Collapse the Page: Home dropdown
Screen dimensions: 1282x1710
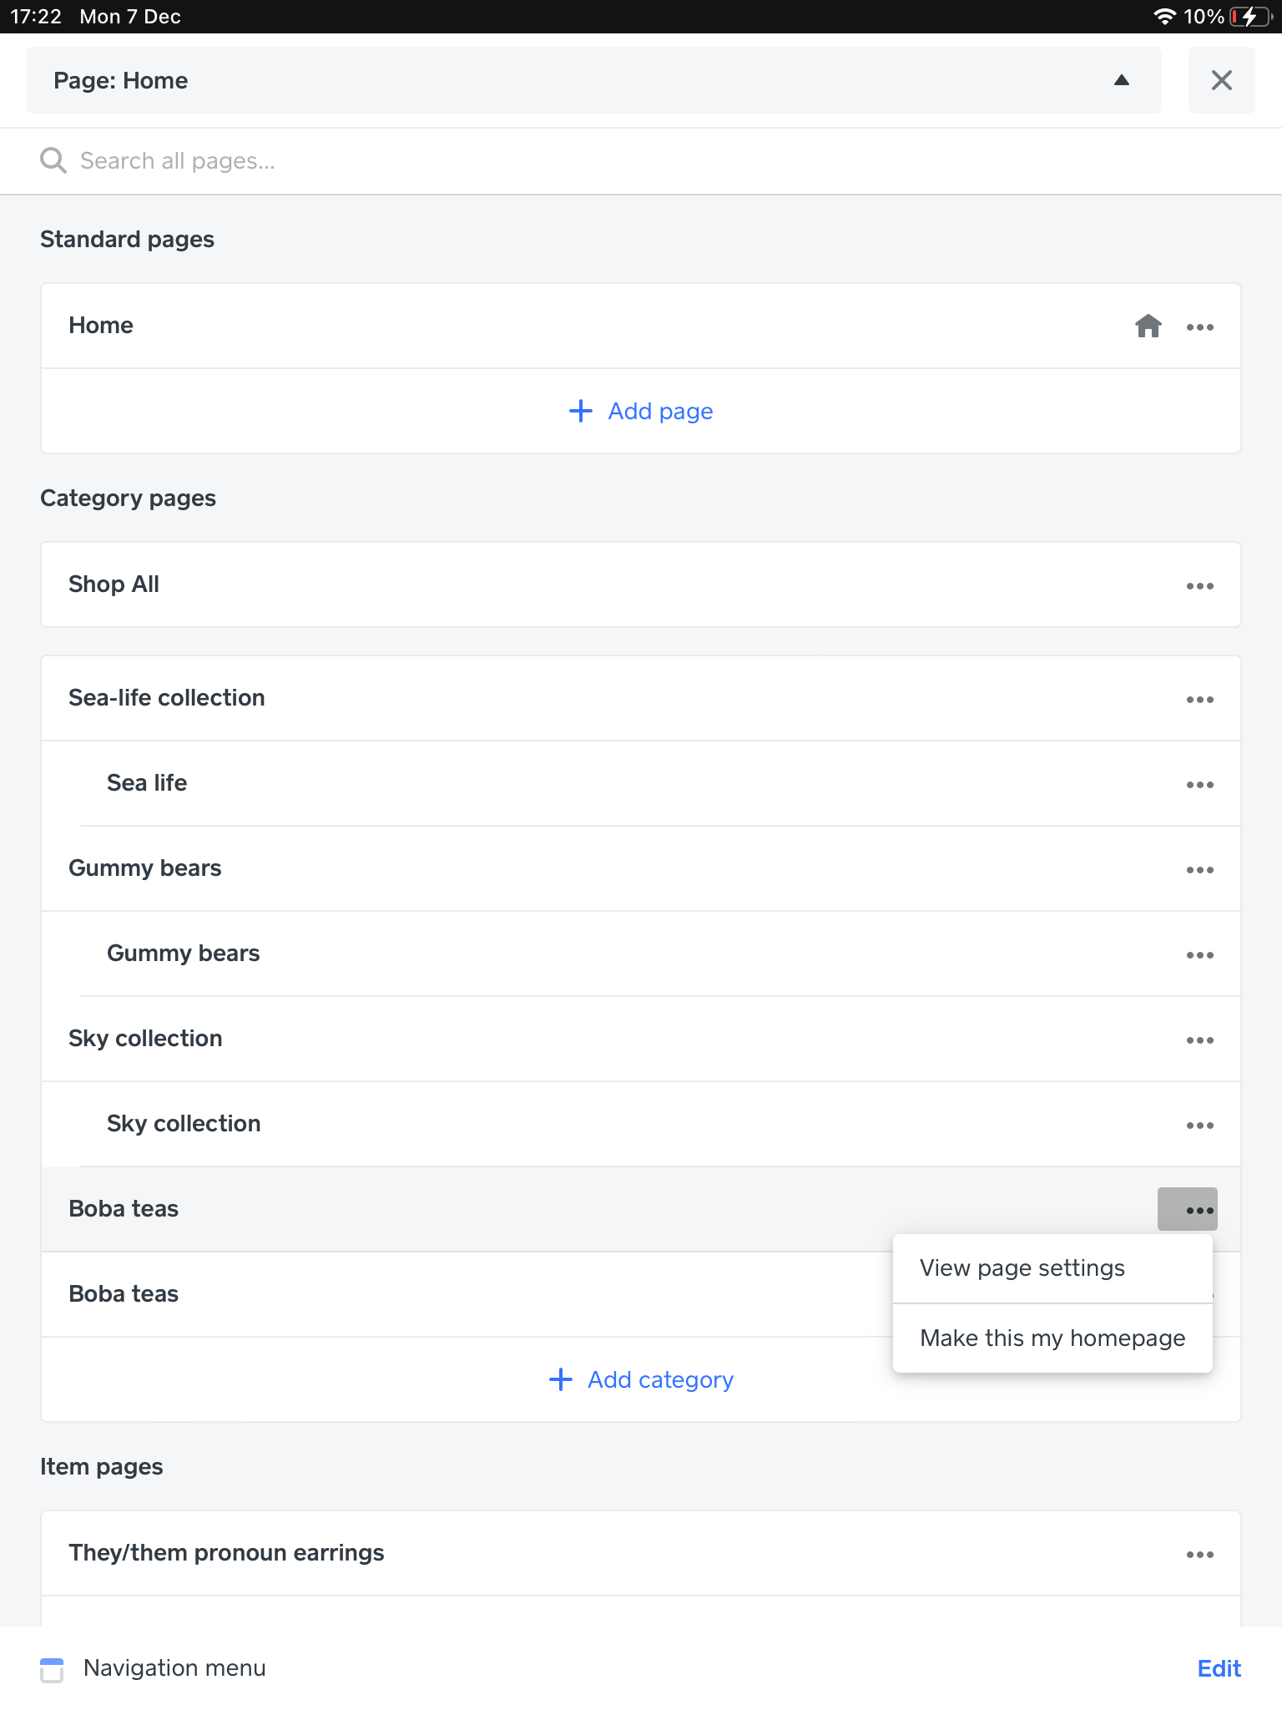point(1121,80)
